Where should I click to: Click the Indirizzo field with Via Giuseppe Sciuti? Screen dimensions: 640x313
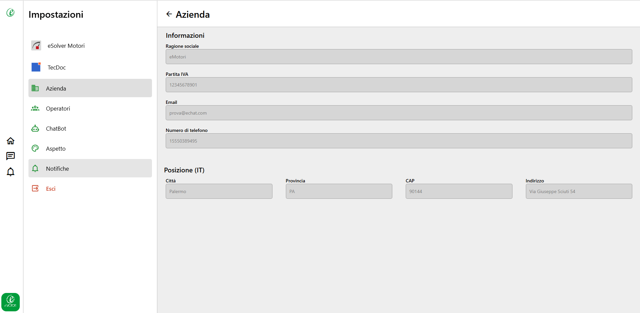[579, 191]
